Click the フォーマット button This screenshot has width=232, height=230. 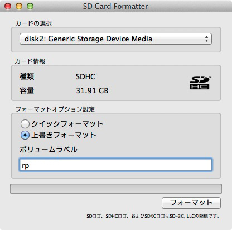191,203
